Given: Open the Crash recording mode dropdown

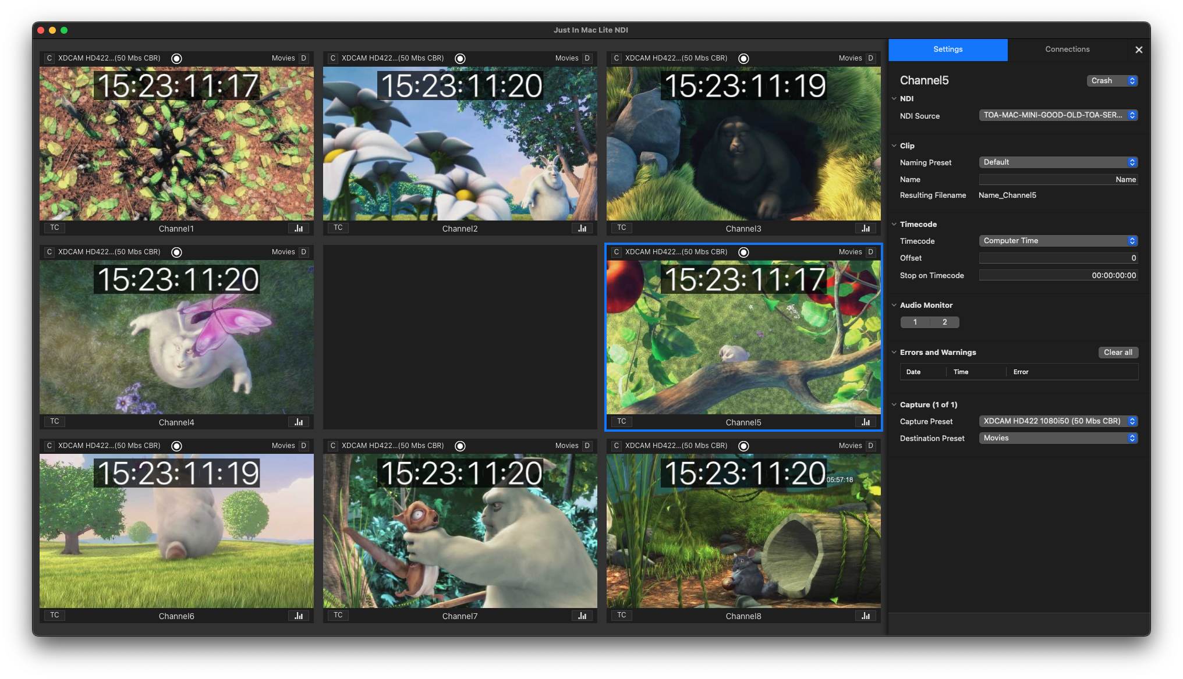Looking at the screenshot, I should click(x=1112, y=81).
